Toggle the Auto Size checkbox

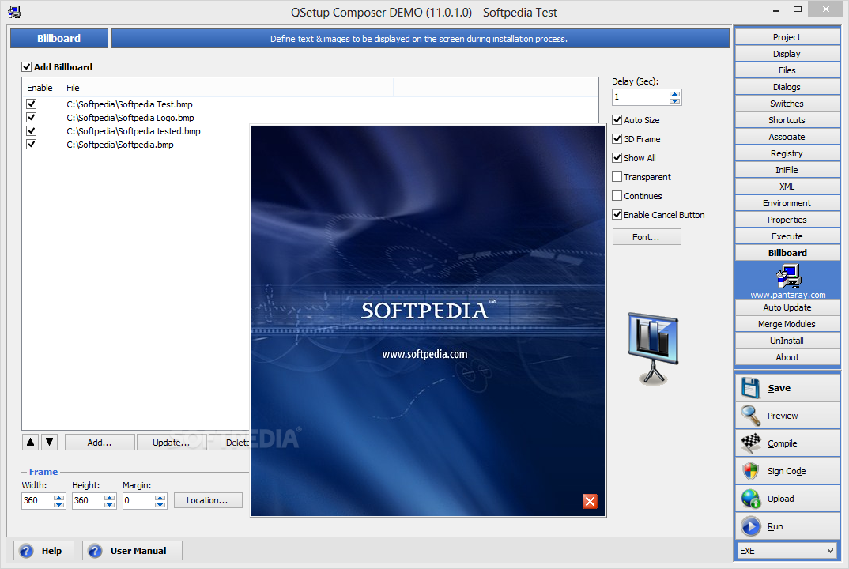(617, 119)
